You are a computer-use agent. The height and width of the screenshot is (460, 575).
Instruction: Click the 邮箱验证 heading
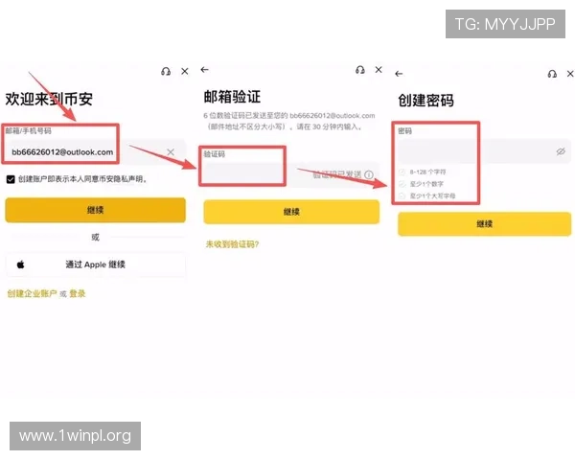click(x=232, y=97)
